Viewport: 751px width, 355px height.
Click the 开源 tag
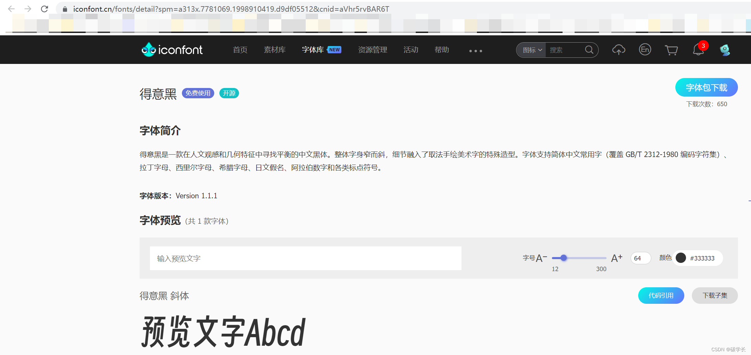[x=229, y=93]
